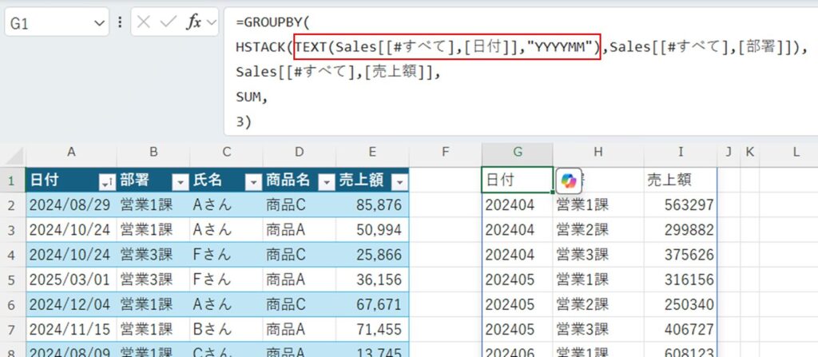818x357 pixels.
Task: Expand the dropdown next to fx
Action: 211,22
